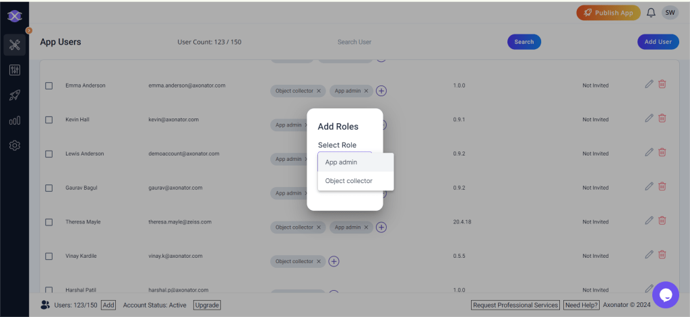Delete Kevin Hall using trash icon
The height and width of the screenshot is (317, 690).
tap(662, 118)
